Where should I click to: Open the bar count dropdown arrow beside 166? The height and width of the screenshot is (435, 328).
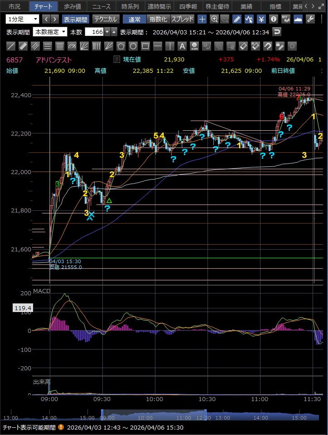[107, 32]
